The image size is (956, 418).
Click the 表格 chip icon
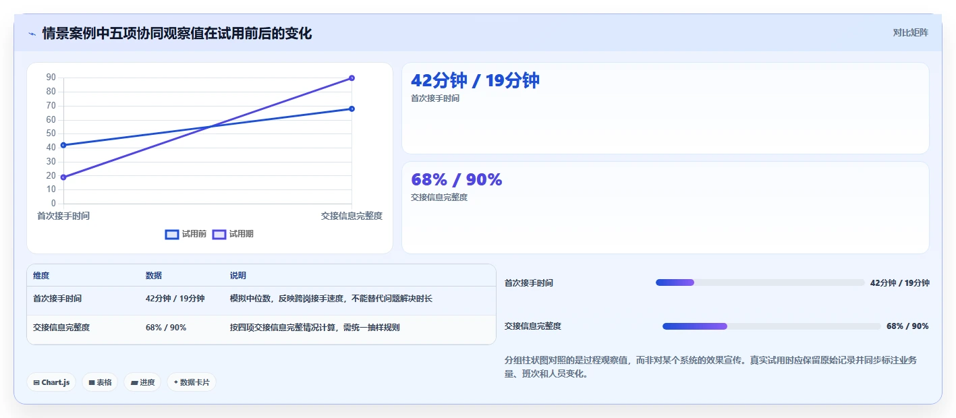tap(92, 382)
